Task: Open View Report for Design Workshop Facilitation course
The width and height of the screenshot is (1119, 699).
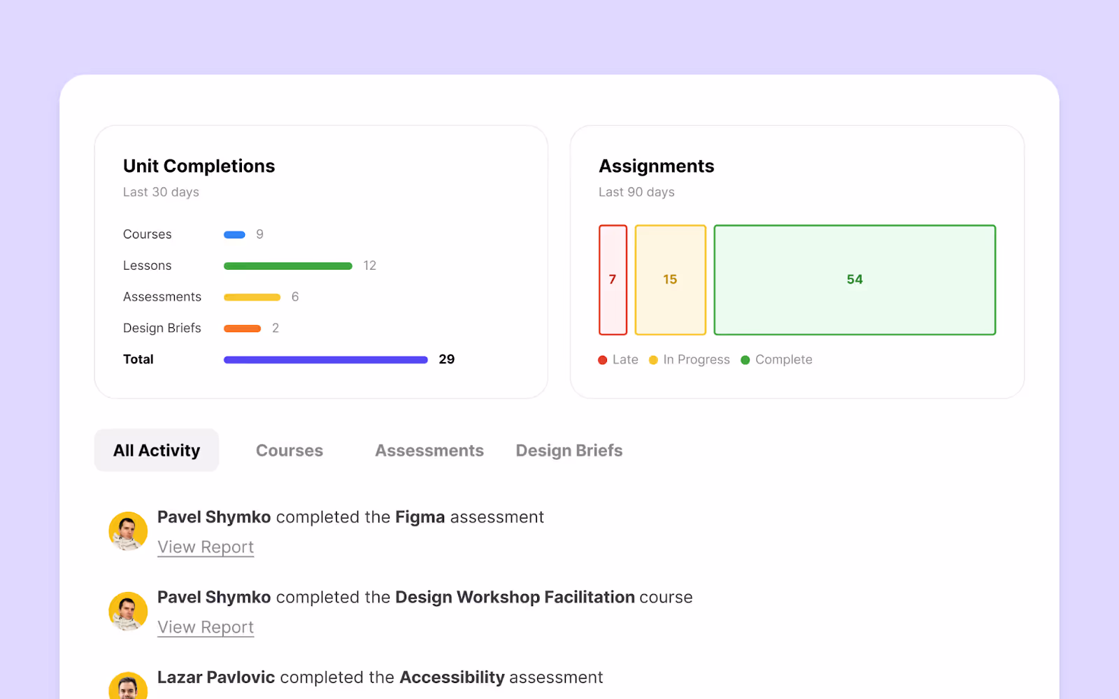Action: 205,627
